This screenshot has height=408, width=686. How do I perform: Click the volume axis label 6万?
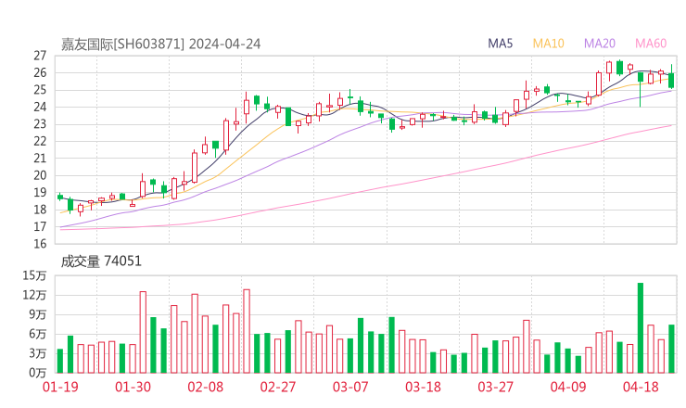point(38,334)
